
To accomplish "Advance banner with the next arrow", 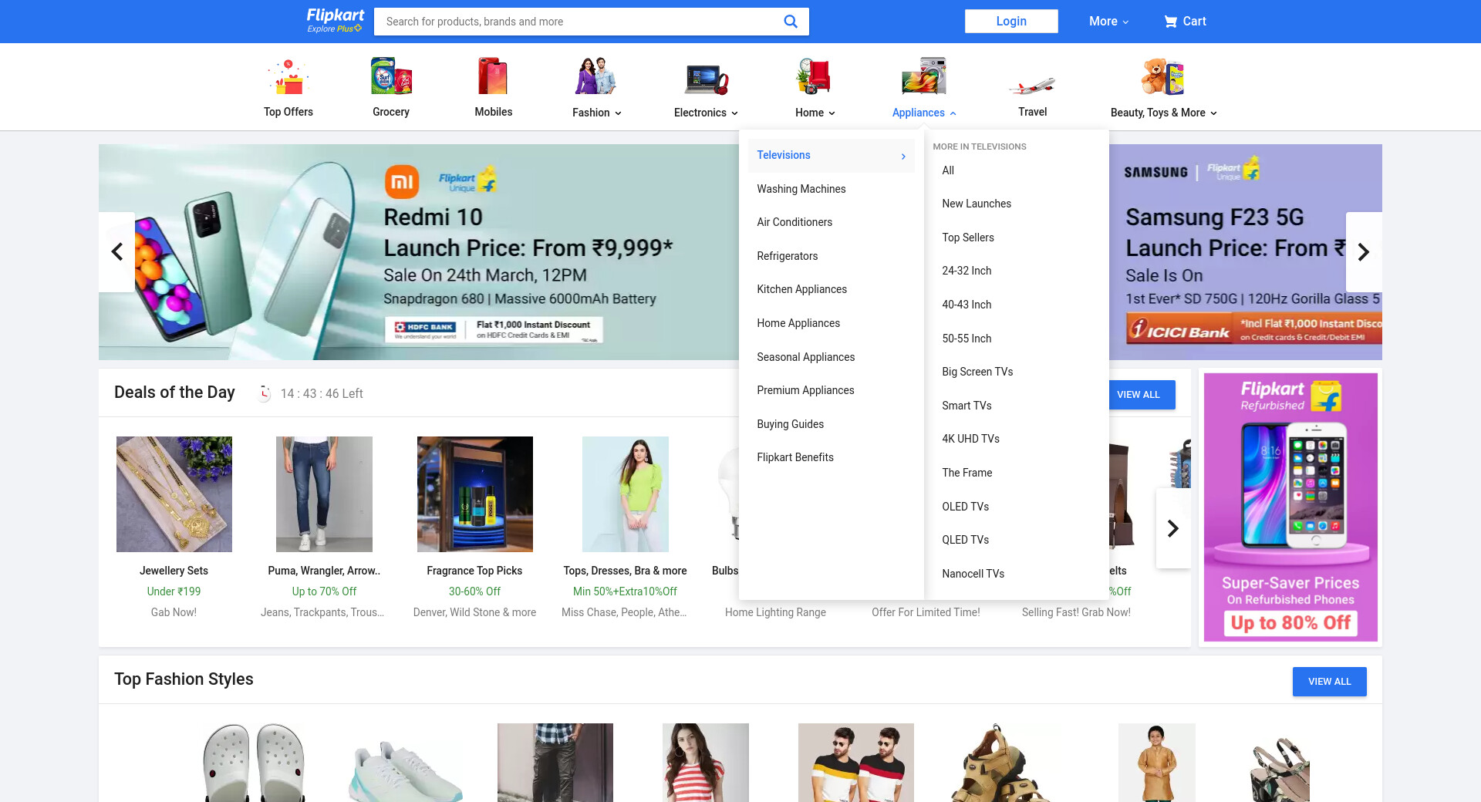I will (x=1363, y=252).
